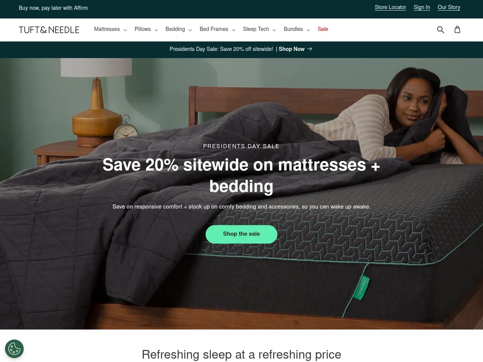Open the Bundles navigation item
This screenshot has width=483, height=362.
click(293, 29)
